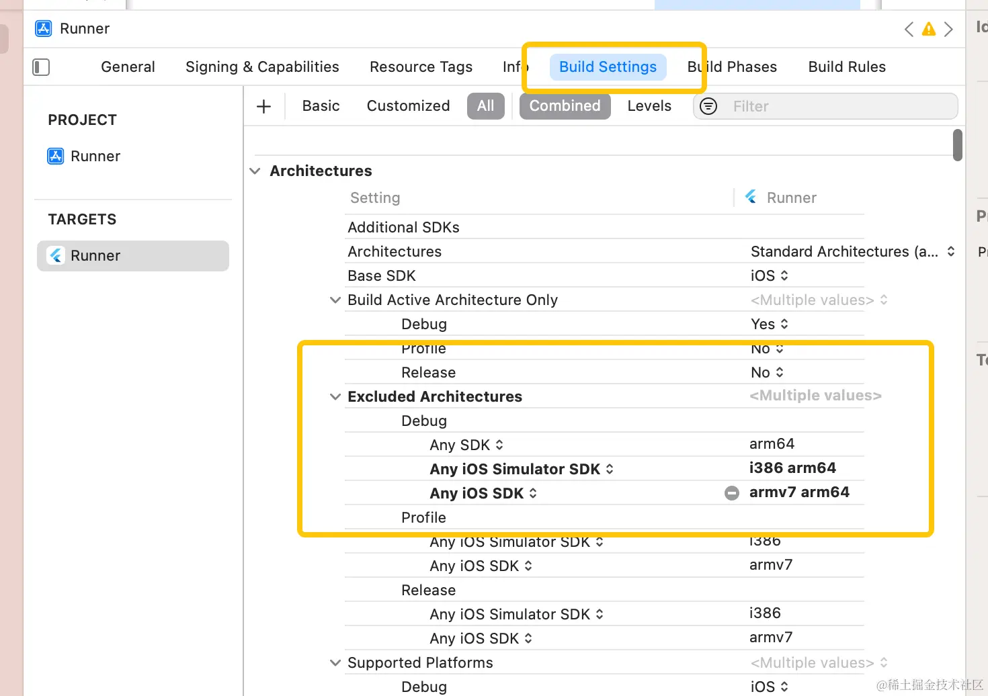Click the vertical scrollbar thumb of the settings list

coord(958,145)
